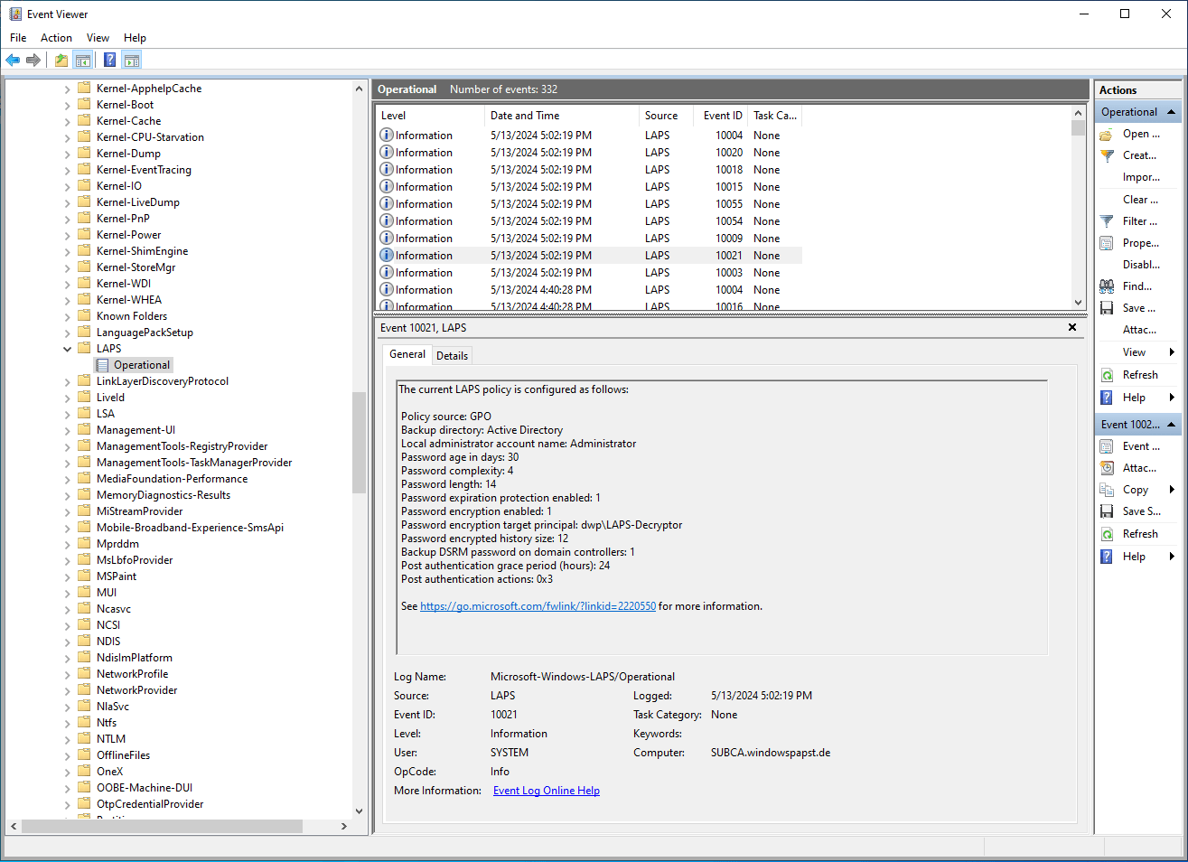
Task: Toggle the Show/Hide Console Tree button
Action: [83, 61]
